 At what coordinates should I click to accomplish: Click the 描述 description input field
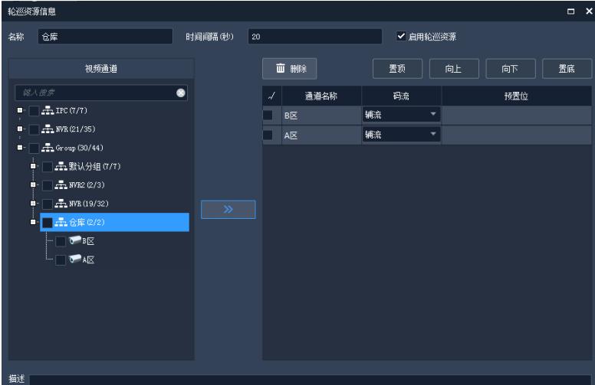310,380
